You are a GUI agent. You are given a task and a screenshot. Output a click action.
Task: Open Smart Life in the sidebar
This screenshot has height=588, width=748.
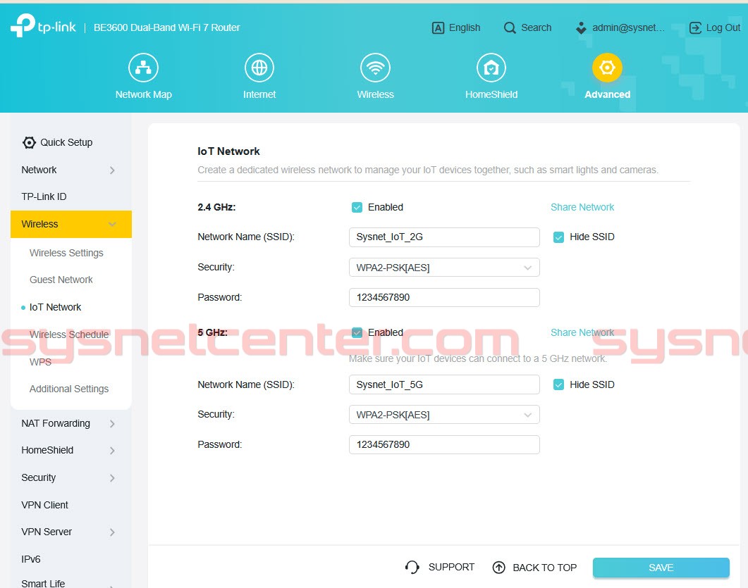[x=43, y=583]
